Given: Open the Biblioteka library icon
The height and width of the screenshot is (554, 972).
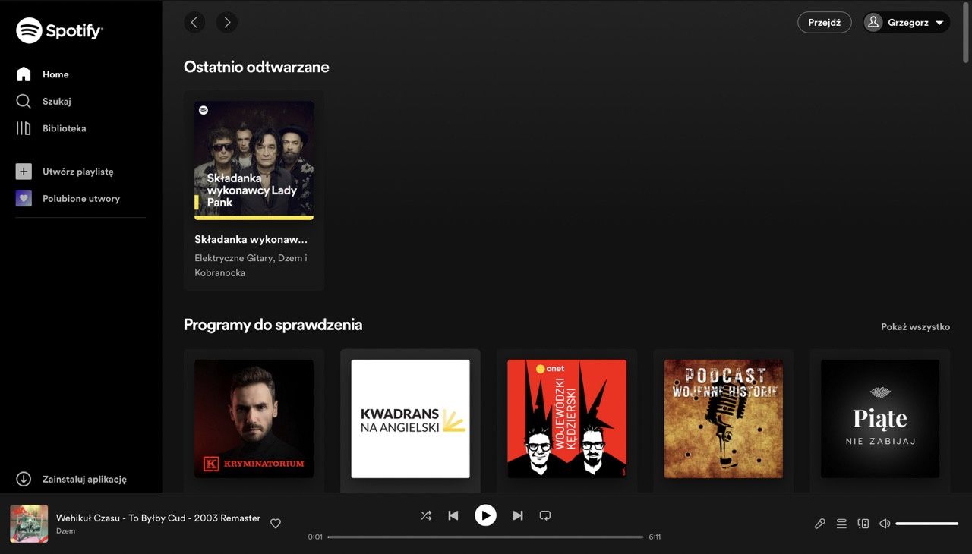Looking at the screenshot, I should (x=24, y=128).
